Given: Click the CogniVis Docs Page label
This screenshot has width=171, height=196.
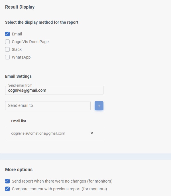Looking at the screenshot, I should pyautogui.click(x=30, y=42).
